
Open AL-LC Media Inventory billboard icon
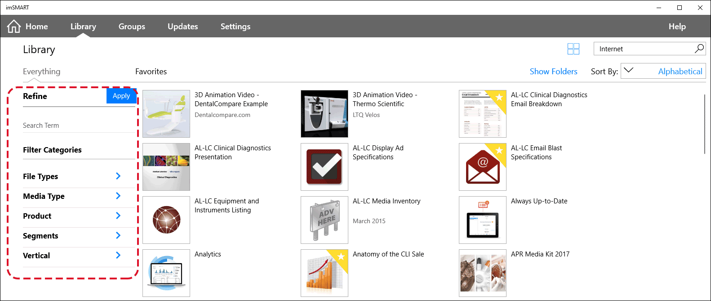(x=324, y=220)
